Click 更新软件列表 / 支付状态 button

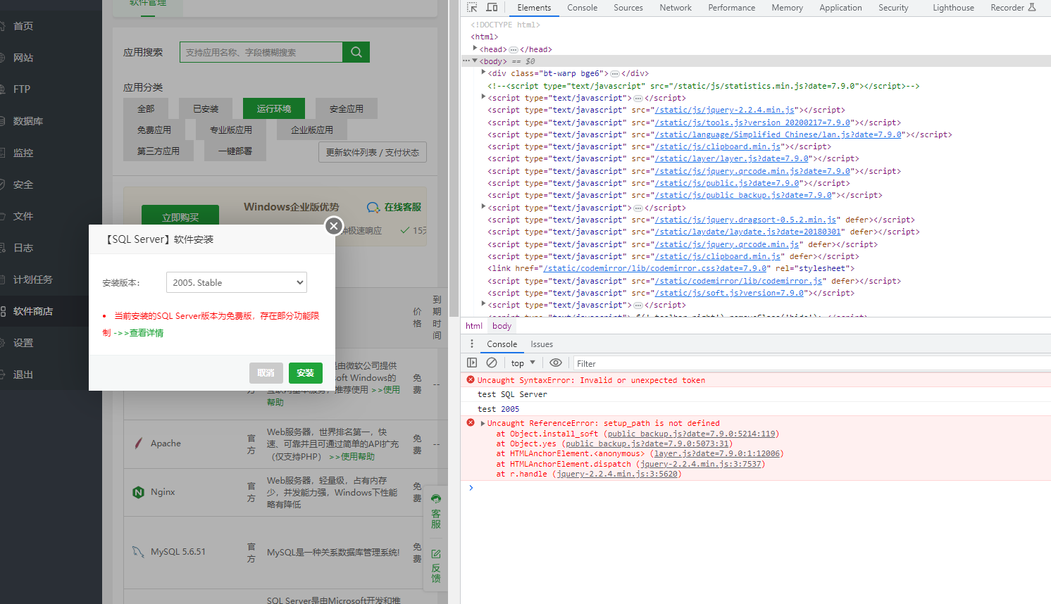[373, 152]
